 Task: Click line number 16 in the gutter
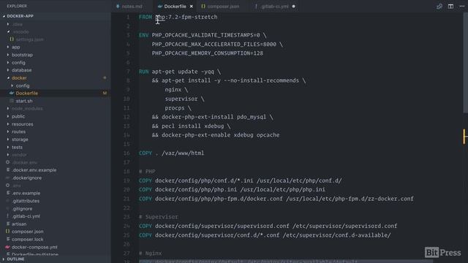click(127, 153)
